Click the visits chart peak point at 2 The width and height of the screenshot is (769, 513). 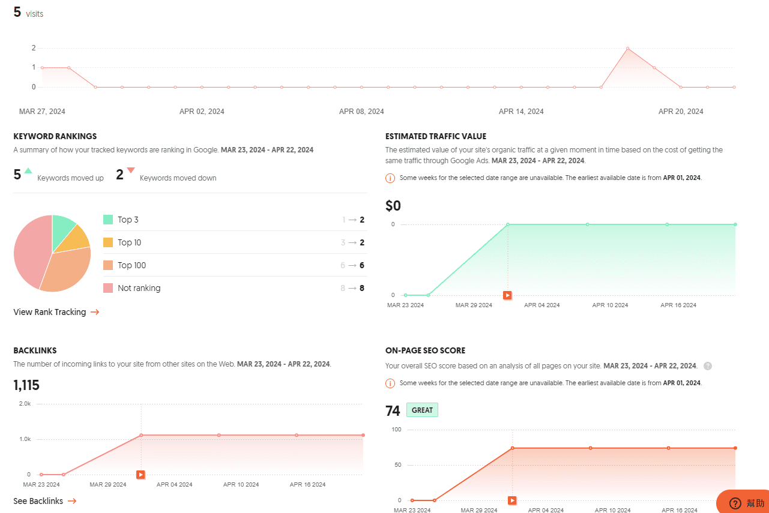click(627, 48)
